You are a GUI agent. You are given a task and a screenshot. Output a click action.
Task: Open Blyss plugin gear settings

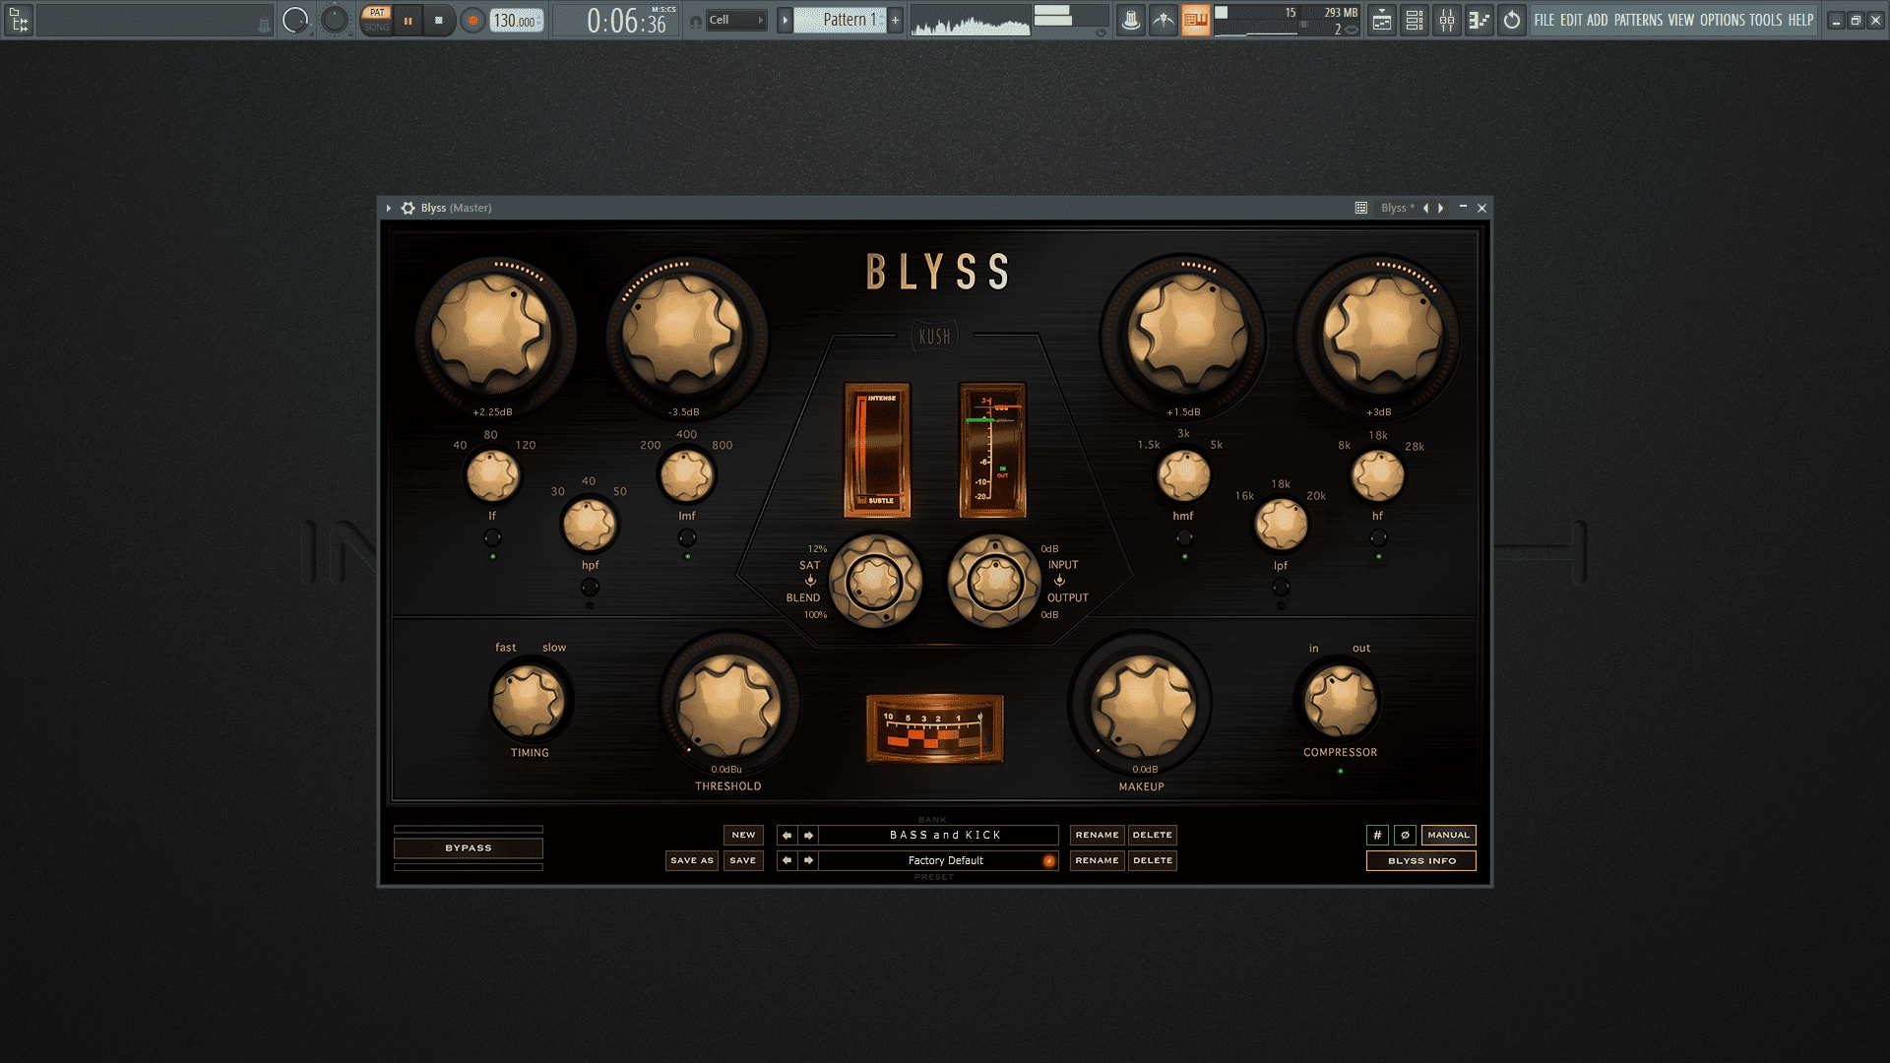click(408, 208)
